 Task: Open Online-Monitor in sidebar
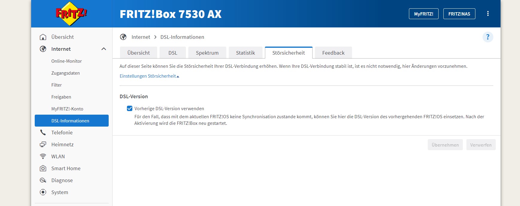pyautogui.click(x=66, y=61)
